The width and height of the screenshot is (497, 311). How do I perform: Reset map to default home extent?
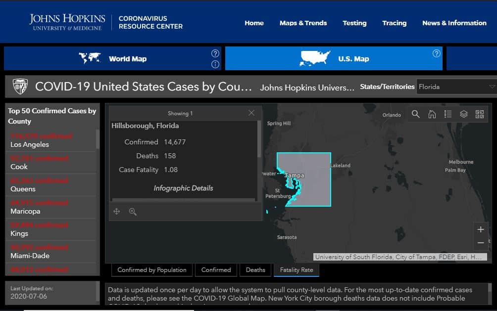tap(432, 114)
